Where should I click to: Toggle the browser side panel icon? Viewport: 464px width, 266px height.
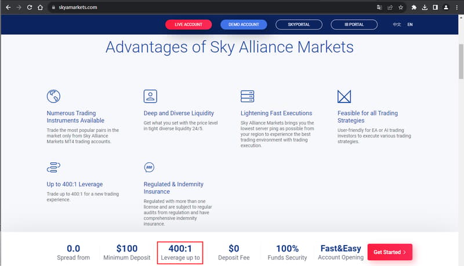pos(436,8)
